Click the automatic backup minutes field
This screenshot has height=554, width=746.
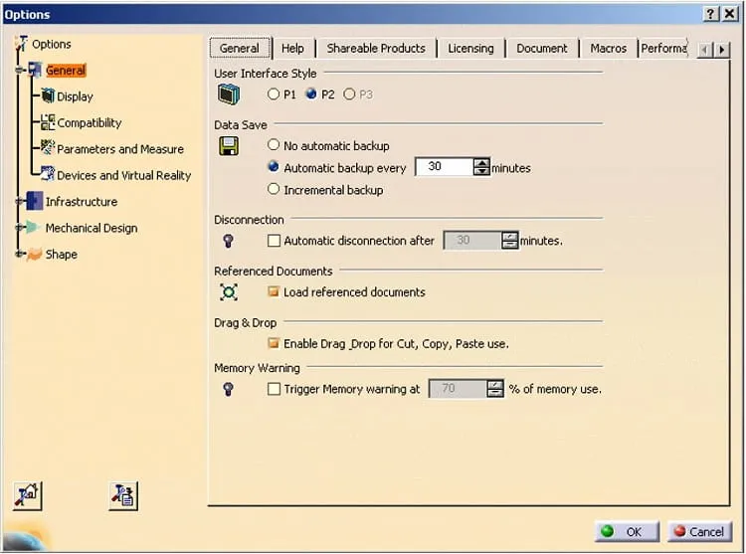point(445,166)
